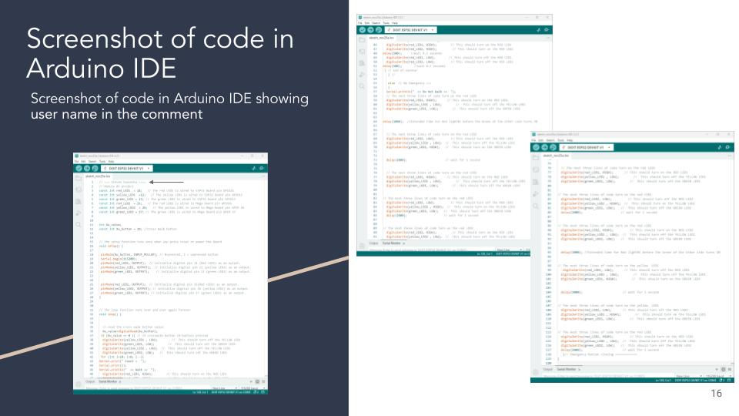Click Debug icon in right Arduino window
The height and width of the screenshot is (416, 739).
pos(553,147)
